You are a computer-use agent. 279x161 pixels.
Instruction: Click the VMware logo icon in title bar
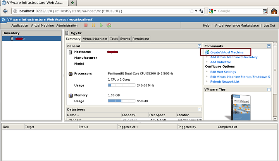click(3, 20)
